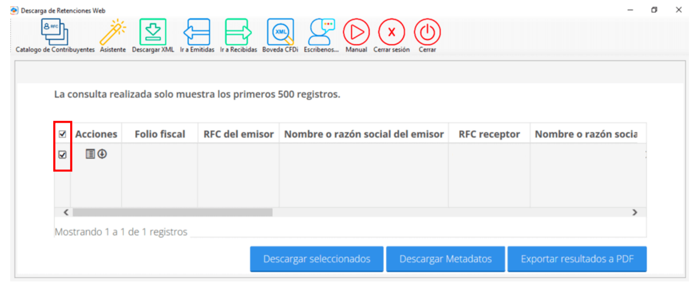Click the left arrow of horizontal scrollbar

[66, 212]
